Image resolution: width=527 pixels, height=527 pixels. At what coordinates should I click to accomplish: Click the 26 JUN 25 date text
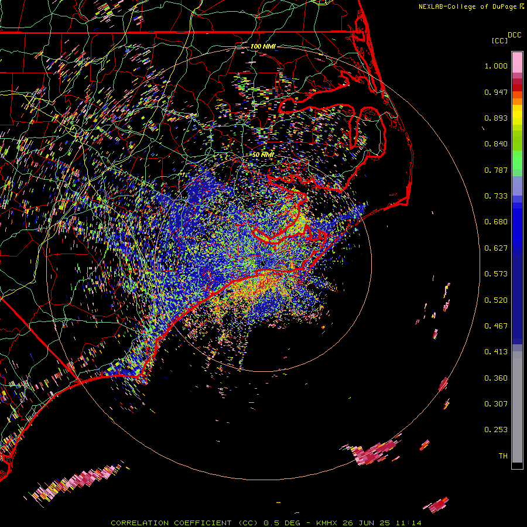pos(366,523)
